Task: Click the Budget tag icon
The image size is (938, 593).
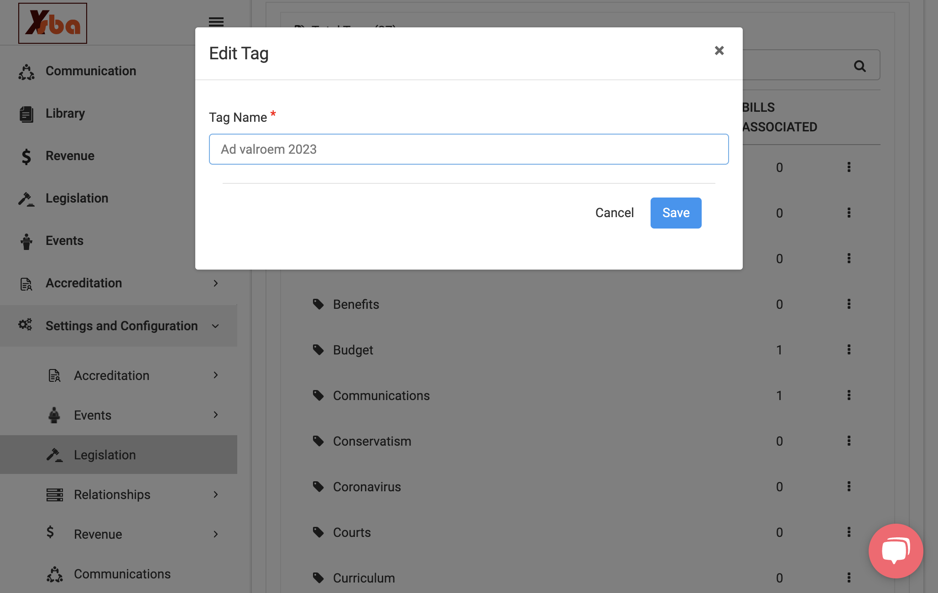Action: coord(318,350)
